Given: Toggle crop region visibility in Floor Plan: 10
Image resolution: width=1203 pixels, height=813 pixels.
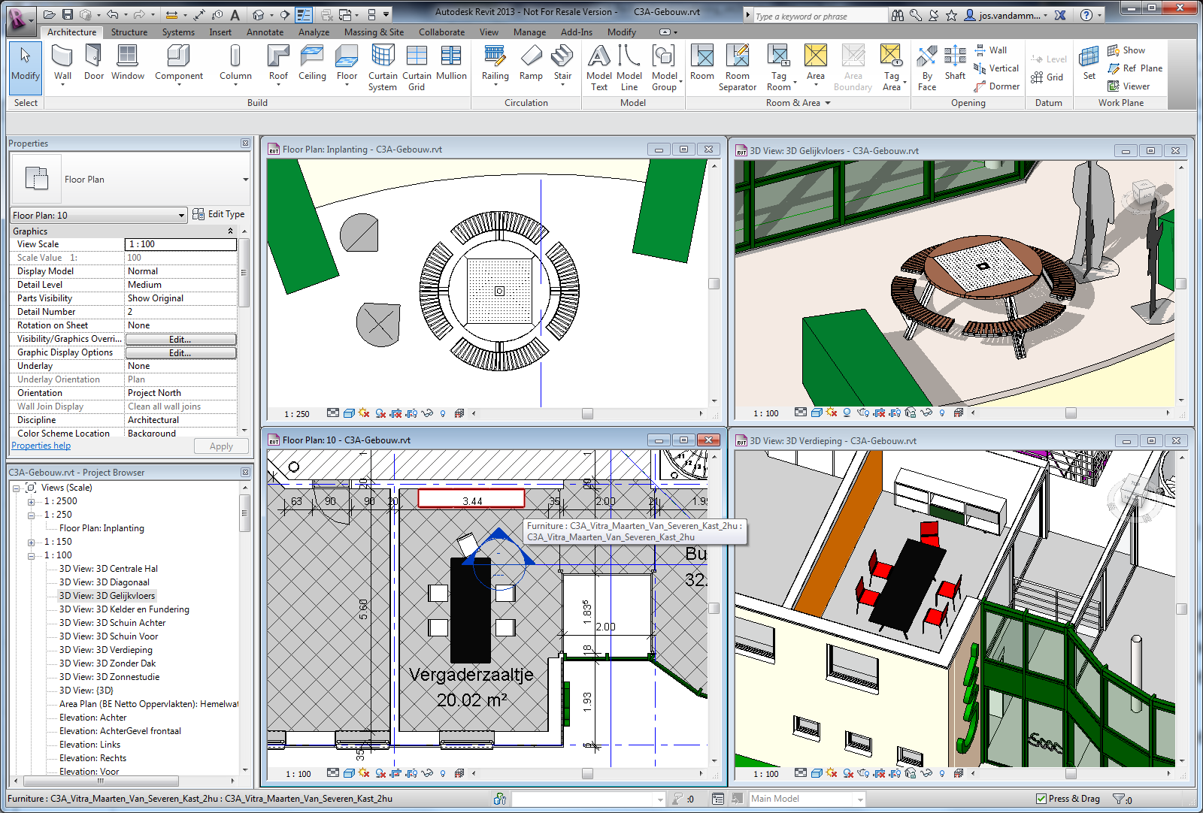Looking at the screenshot, I should (411, 773).
